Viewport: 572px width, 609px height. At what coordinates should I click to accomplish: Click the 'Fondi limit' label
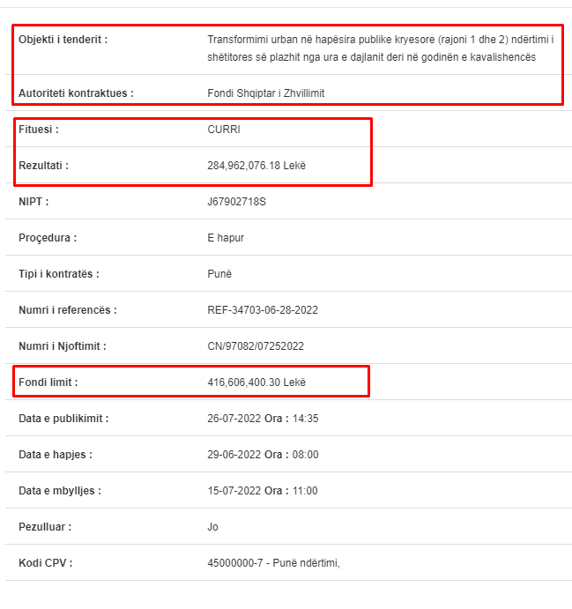click(48, 382)
